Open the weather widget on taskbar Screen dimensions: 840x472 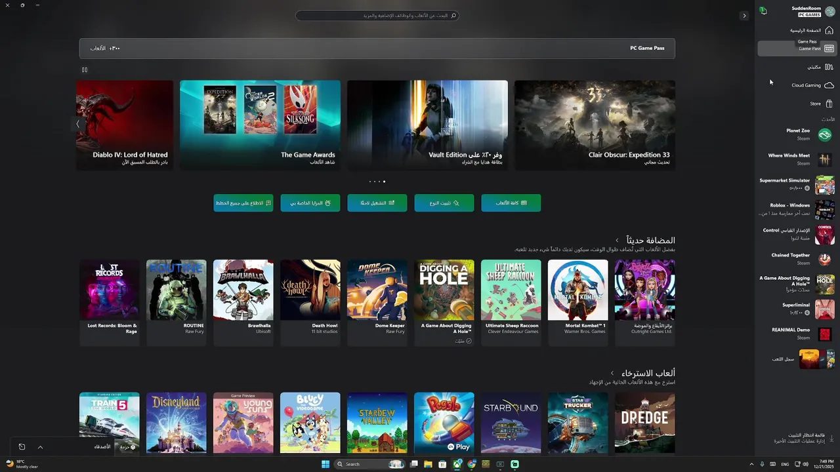click(x=22, y=464)
